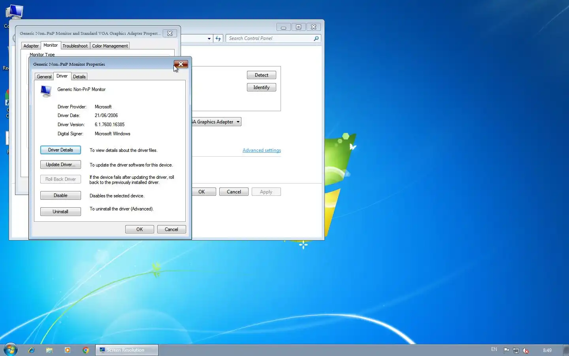The height and width of the screenshot is (356, 569).
Task: Open the Color Management tab
Action: [110, 46]
